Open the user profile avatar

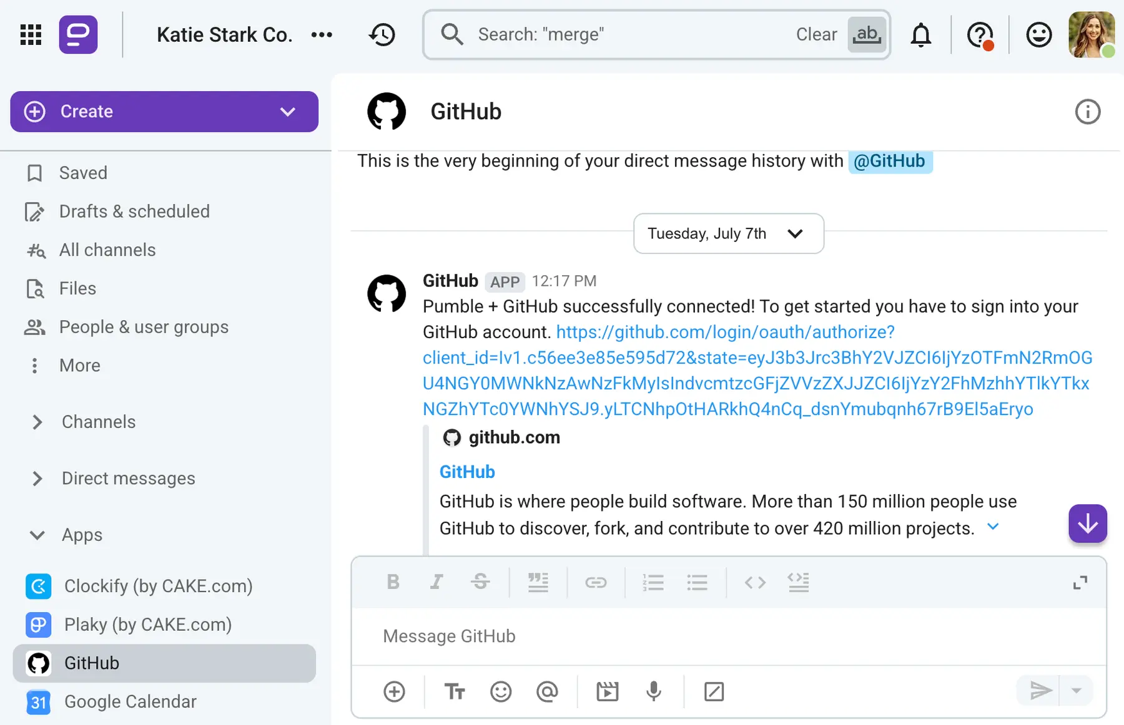tap(1092, 34)
